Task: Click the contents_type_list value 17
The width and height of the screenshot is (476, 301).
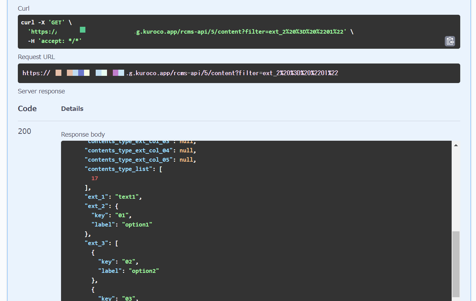Action: [94, 178]
